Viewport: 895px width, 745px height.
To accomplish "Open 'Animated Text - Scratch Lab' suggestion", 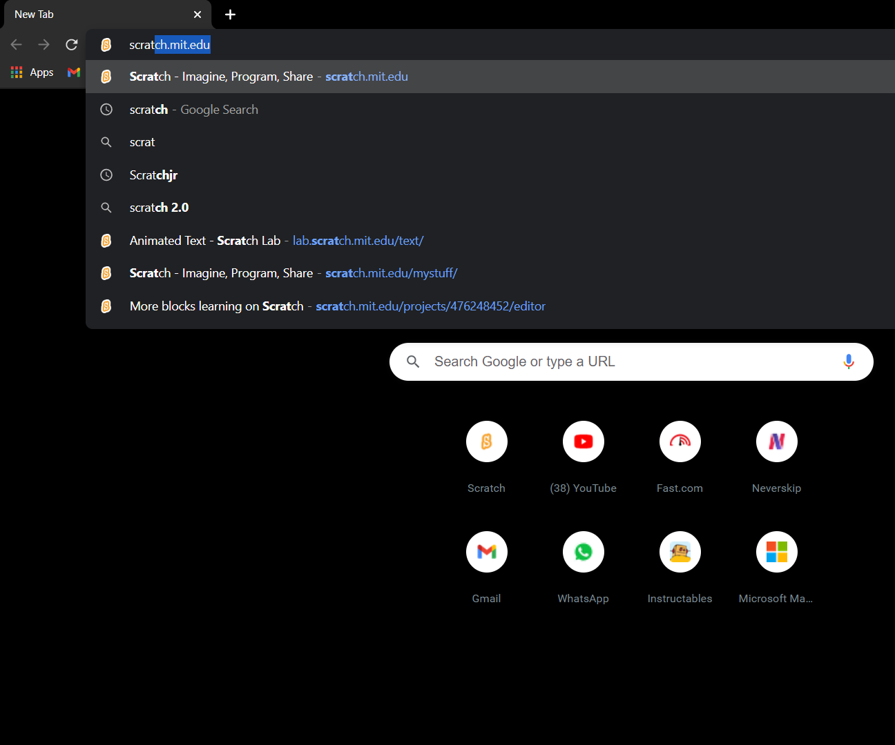I will pos(490,241).
